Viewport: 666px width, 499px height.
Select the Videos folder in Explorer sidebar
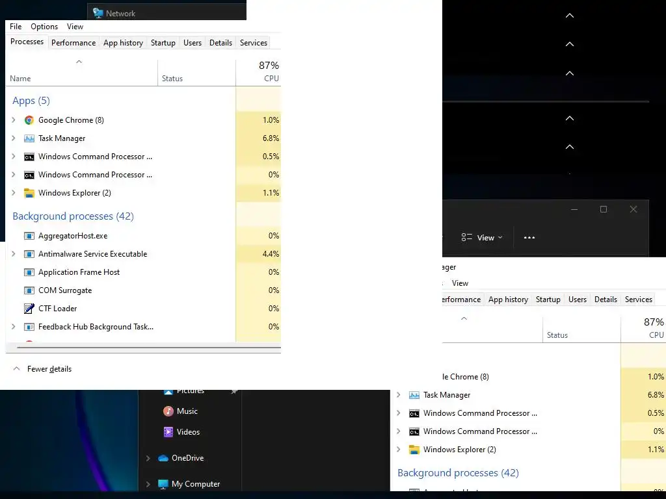(188, 432)
